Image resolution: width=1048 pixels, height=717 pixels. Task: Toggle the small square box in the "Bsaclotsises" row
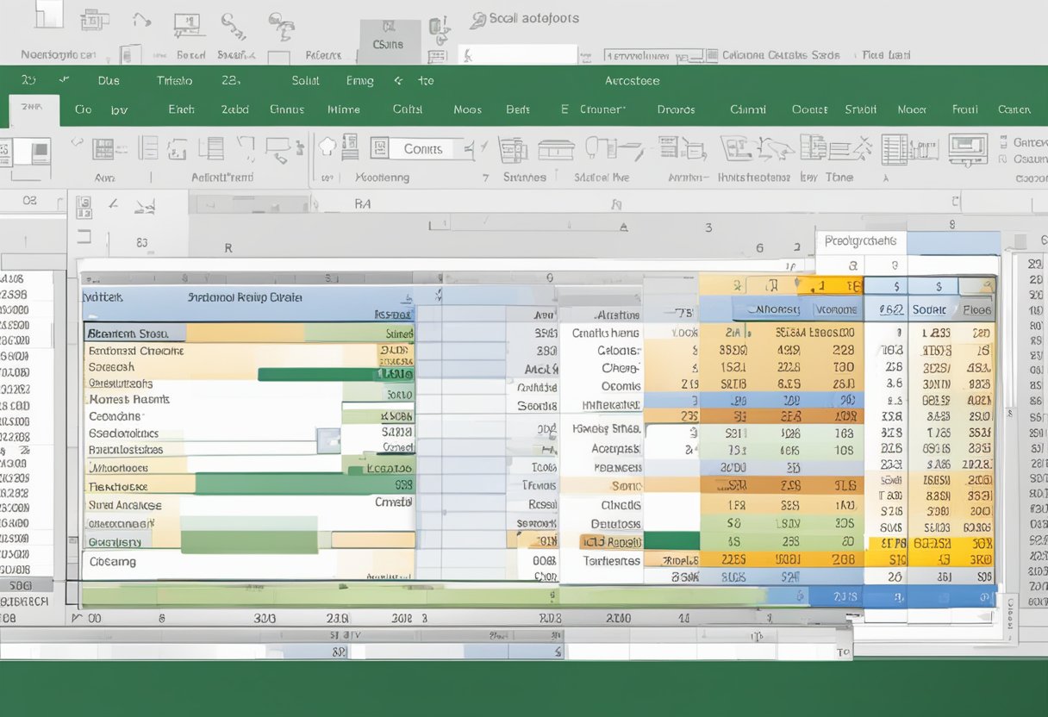[327, 441]
